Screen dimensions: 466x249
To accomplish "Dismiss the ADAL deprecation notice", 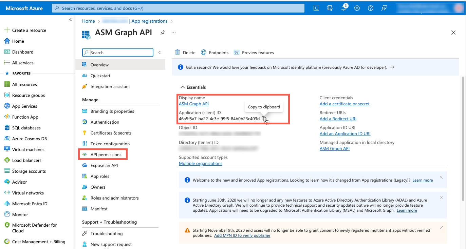I will [441, 198].
